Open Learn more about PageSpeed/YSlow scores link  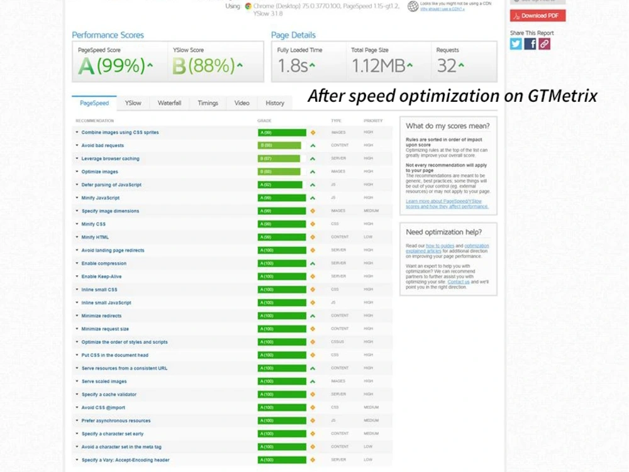point(447,204)
